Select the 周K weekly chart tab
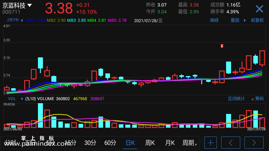The height and width of the screenshot is (151, 269). [150, 143]
